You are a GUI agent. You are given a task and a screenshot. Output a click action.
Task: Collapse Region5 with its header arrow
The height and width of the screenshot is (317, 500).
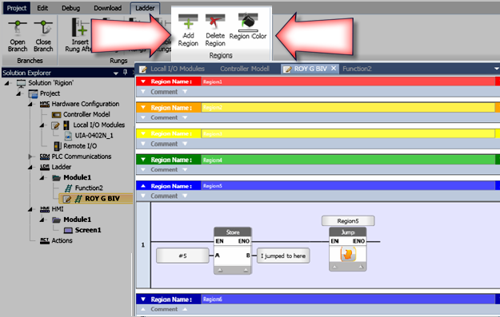point(143,186)
